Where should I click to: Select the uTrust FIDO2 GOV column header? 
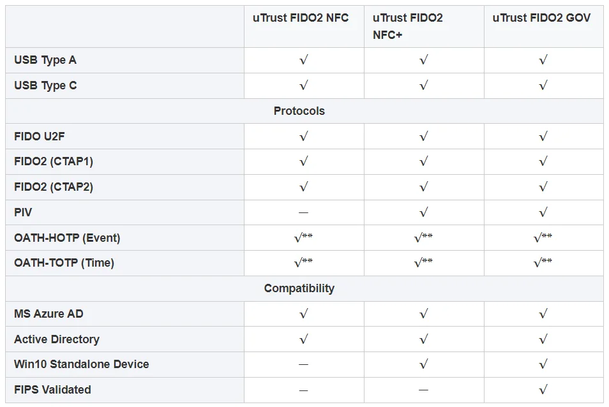541,18
